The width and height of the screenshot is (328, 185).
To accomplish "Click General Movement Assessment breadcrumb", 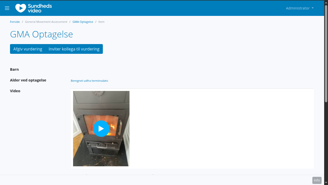I will click(46, 22).
